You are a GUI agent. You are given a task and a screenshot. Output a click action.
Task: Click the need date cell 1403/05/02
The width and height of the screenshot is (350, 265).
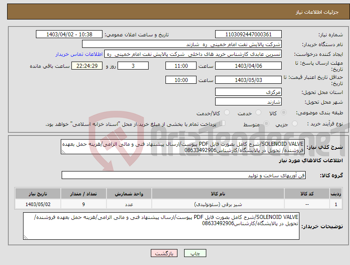(38, 204)
